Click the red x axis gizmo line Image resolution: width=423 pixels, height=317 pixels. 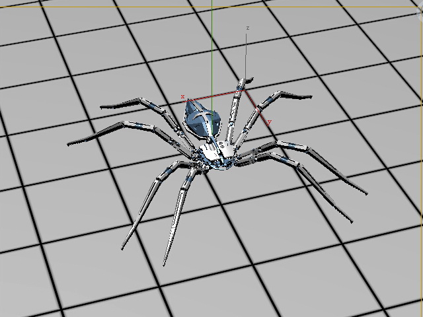[213, 96]
